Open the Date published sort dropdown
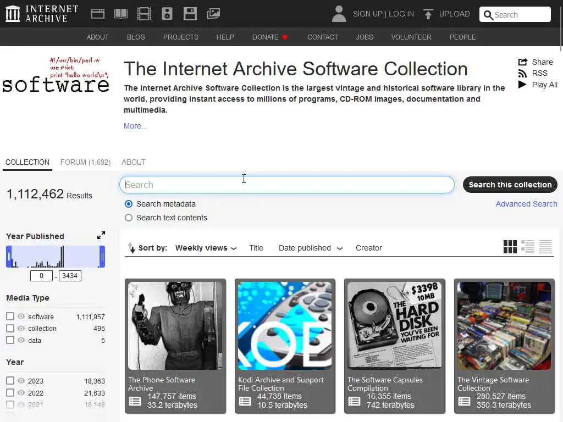 (311, 248)
